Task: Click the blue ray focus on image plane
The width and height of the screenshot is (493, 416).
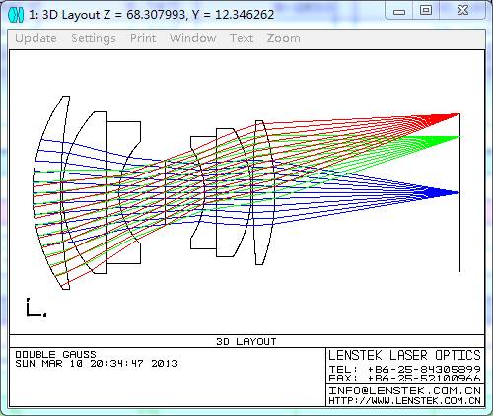Action: click(458, 193)
